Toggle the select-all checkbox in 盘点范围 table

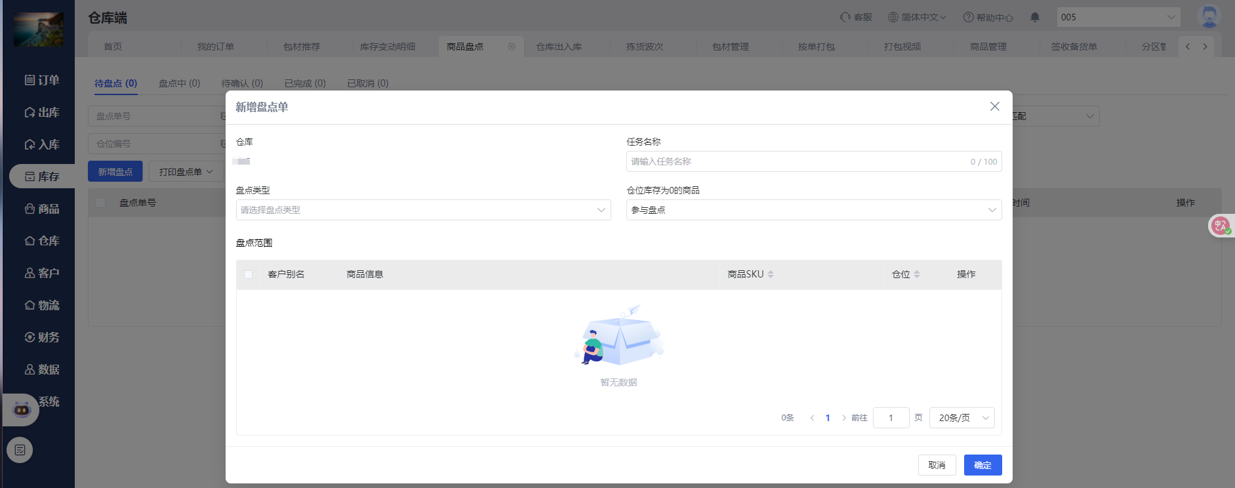(249, 274)
